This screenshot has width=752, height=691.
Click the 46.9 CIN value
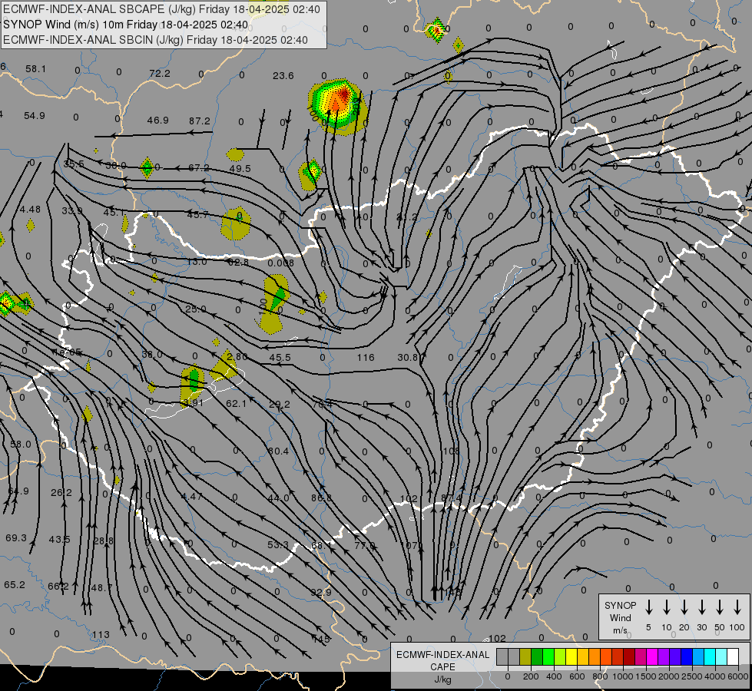[x=157, y=120]
